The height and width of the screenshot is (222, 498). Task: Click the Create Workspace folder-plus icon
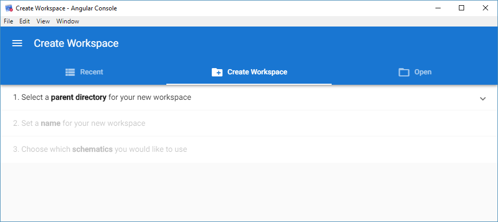point(217,72)
